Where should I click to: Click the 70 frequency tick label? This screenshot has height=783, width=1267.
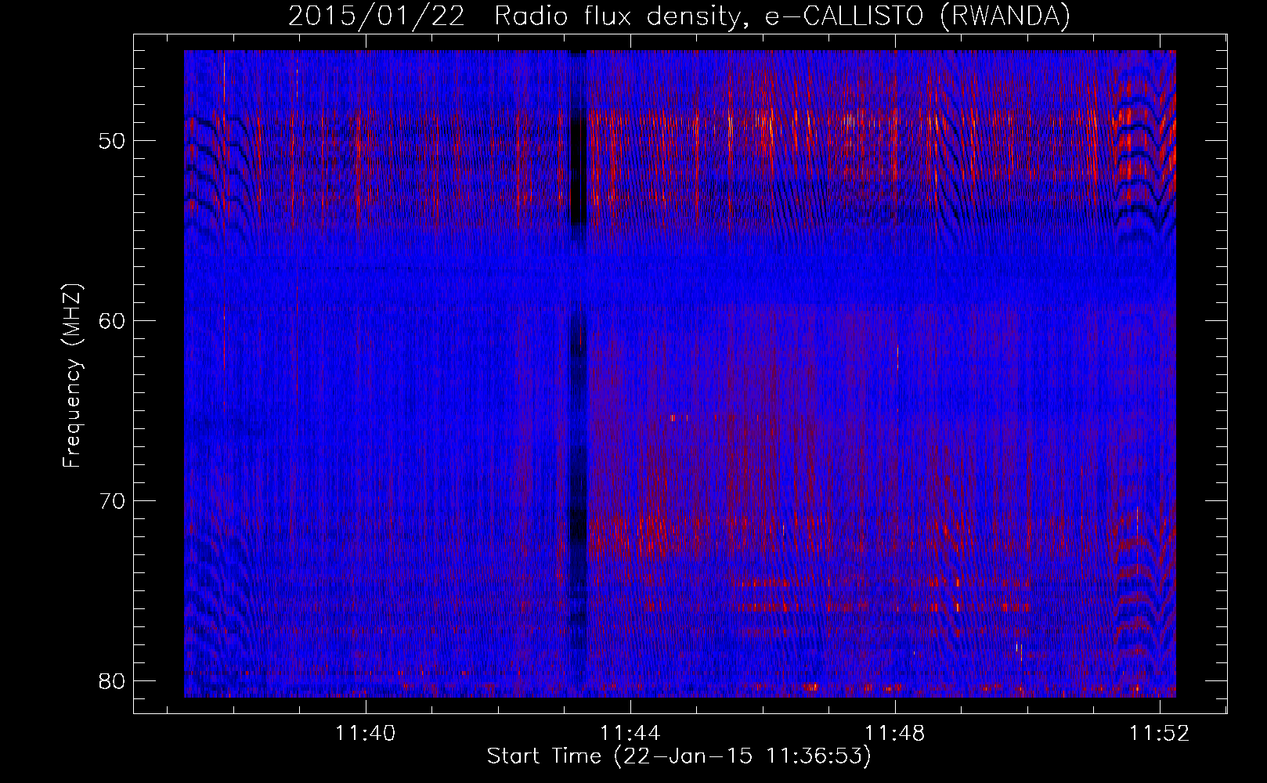[x=113, y=500]
